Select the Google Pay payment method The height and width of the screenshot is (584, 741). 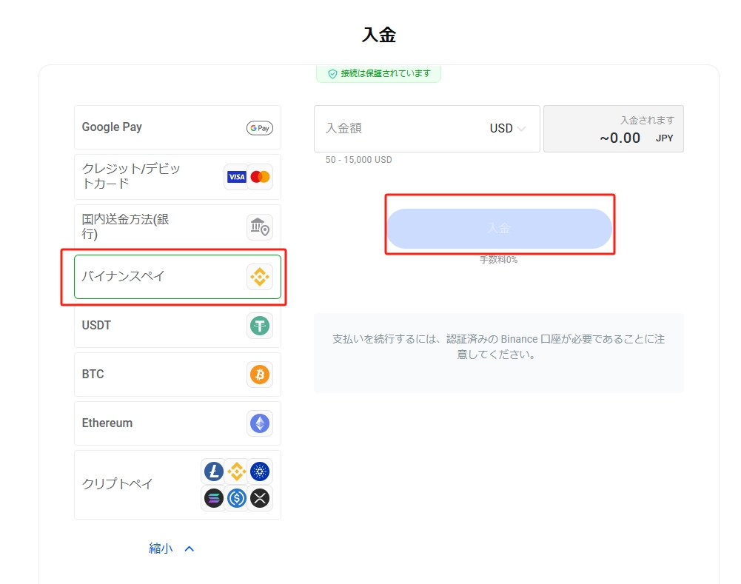(163, 127)
